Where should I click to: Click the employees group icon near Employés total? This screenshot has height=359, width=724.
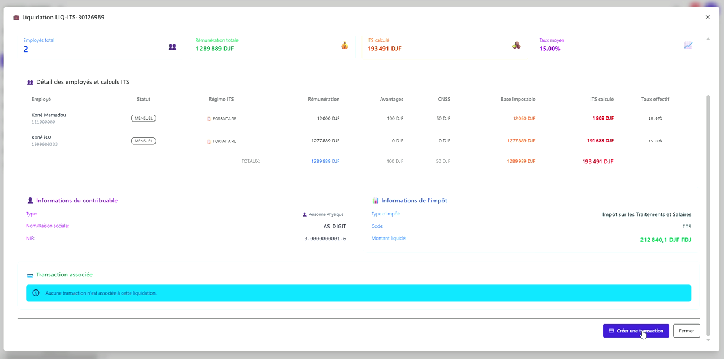click(x=172, y=47)
